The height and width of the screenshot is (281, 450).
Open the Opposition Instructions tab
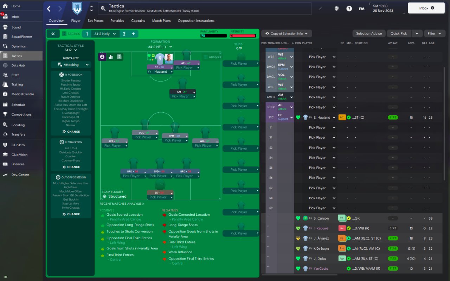(x=196, y=21)
